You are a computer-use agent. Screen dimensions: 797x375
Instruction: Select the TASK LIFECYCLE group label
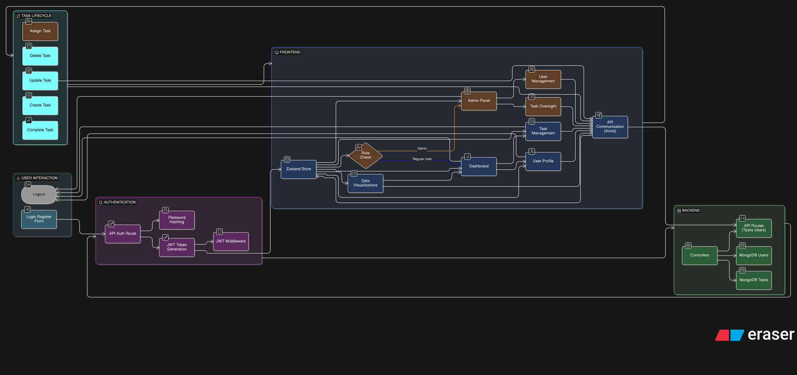pyautogui.click(x=34, y=16)
